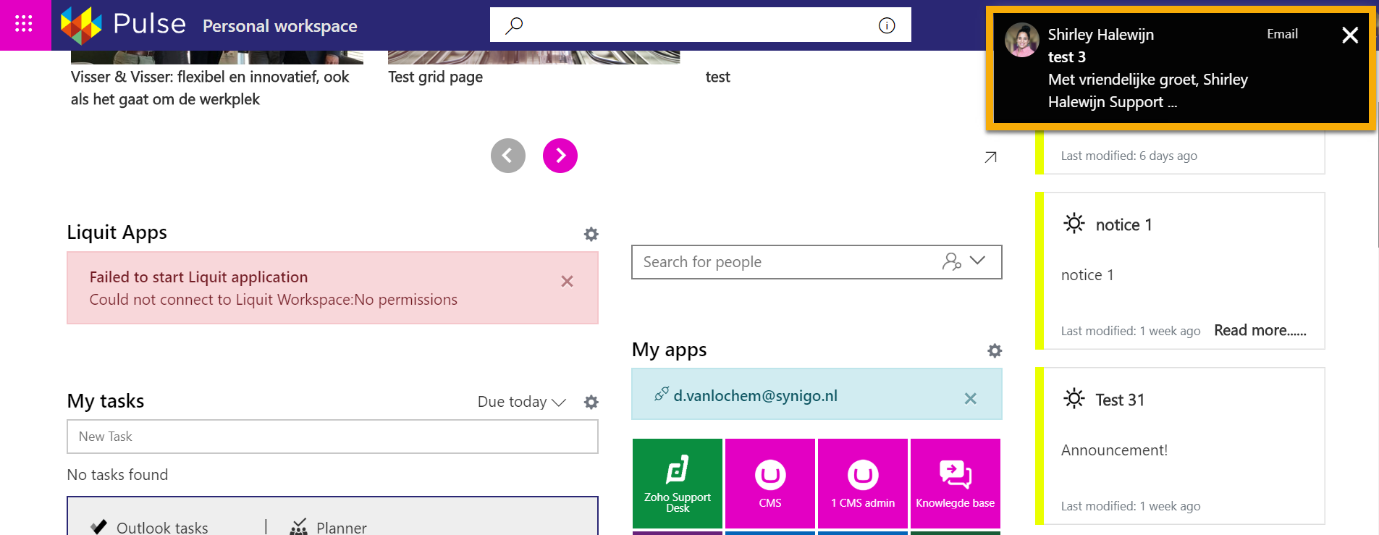Expand the people search dropdown chevron
Viewport: 1379px width, 535px height.
pyautogui.click(x=977, y=261)
